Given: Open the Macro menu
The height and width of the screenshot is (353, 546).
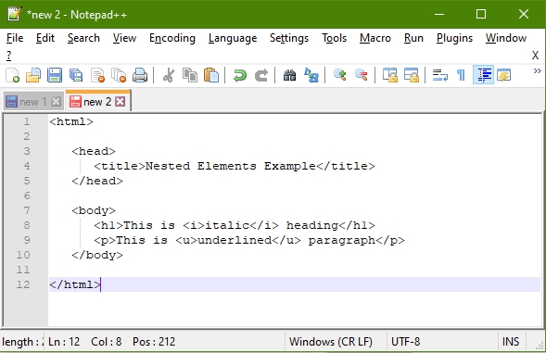Looking at the screenshot, I should [x=375, y=38].
